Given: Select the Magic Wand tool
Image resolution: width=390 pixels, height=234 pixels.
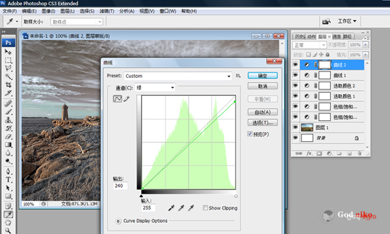Looking at the screenshot, I should coord(8,77).
